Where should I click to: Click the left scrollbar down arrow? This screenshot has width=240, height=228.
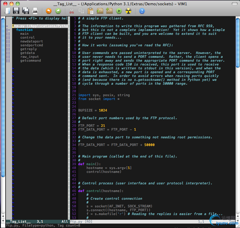click(3, 221)
